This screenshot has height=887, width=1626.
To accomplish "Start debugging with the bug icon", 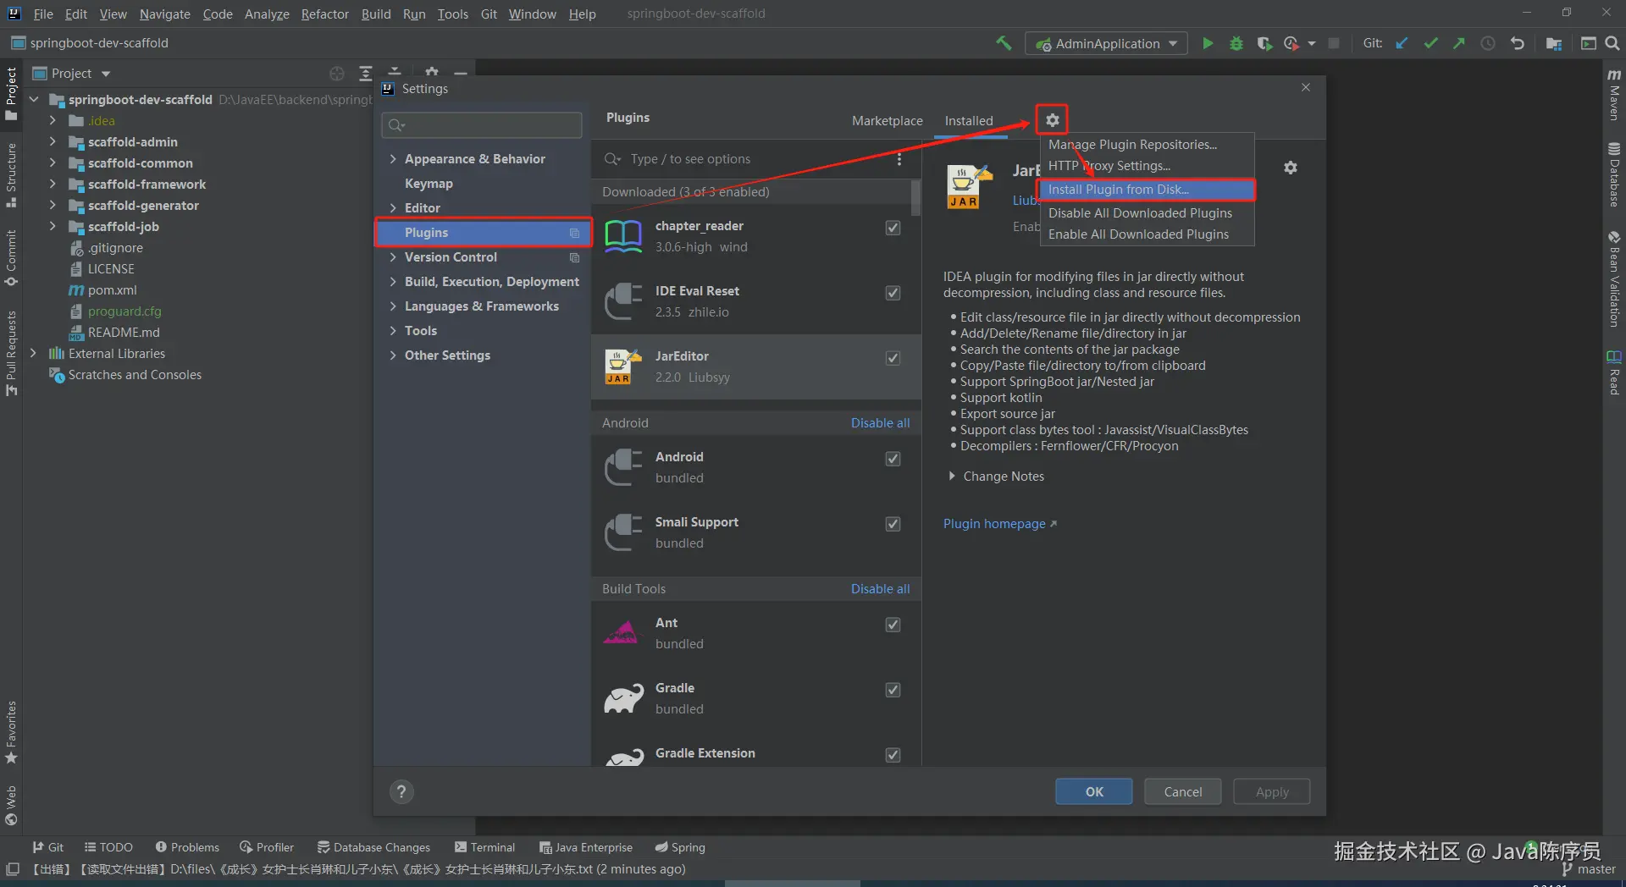I will (x=1236, y=43).
